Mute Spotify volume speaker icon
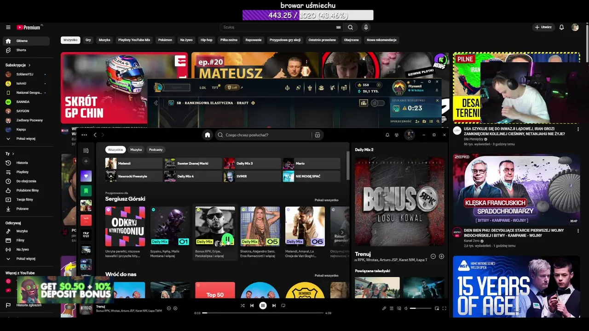The image size is (589, 331). coord(406,308)
